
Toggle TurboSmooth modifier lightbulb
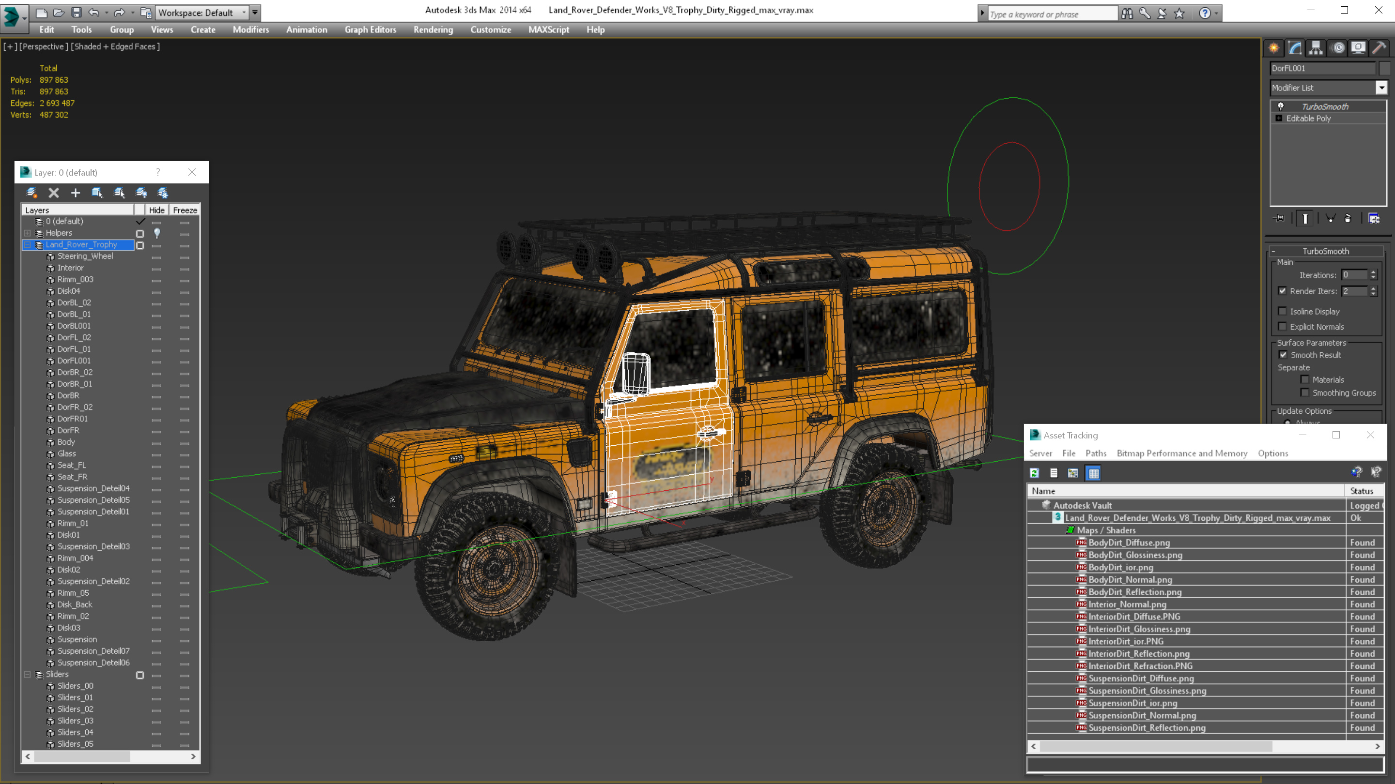click(x=1280, y=106)
